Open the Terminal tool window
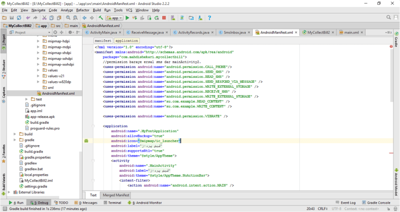 pos(113,203)
